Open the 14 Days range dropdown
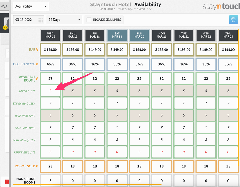Image resolution: width=240 pixels, height=187 pixels. point(64,20)
